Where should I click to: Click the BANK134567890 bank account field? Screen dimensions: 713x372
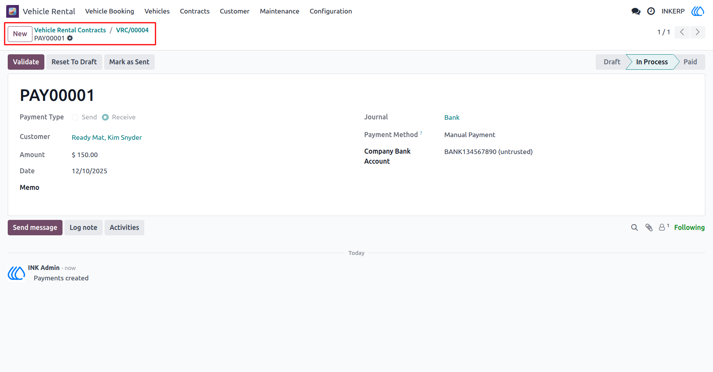click(488, 152)
